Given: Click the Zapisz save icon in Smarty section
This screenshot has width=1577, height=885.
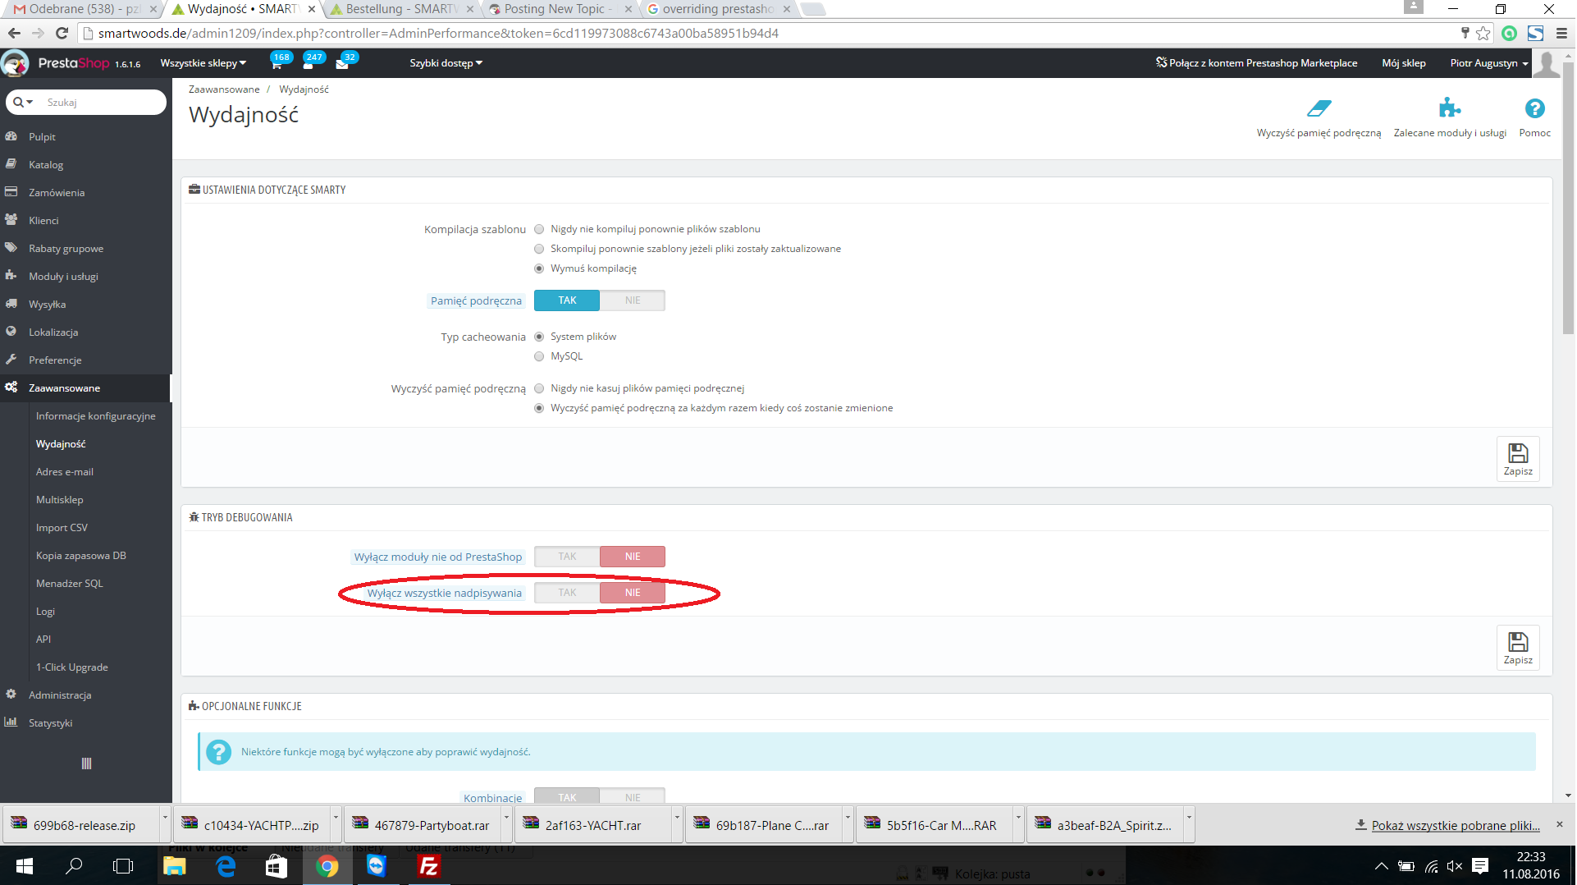Looking at the screenshot, I should 1518,458.
